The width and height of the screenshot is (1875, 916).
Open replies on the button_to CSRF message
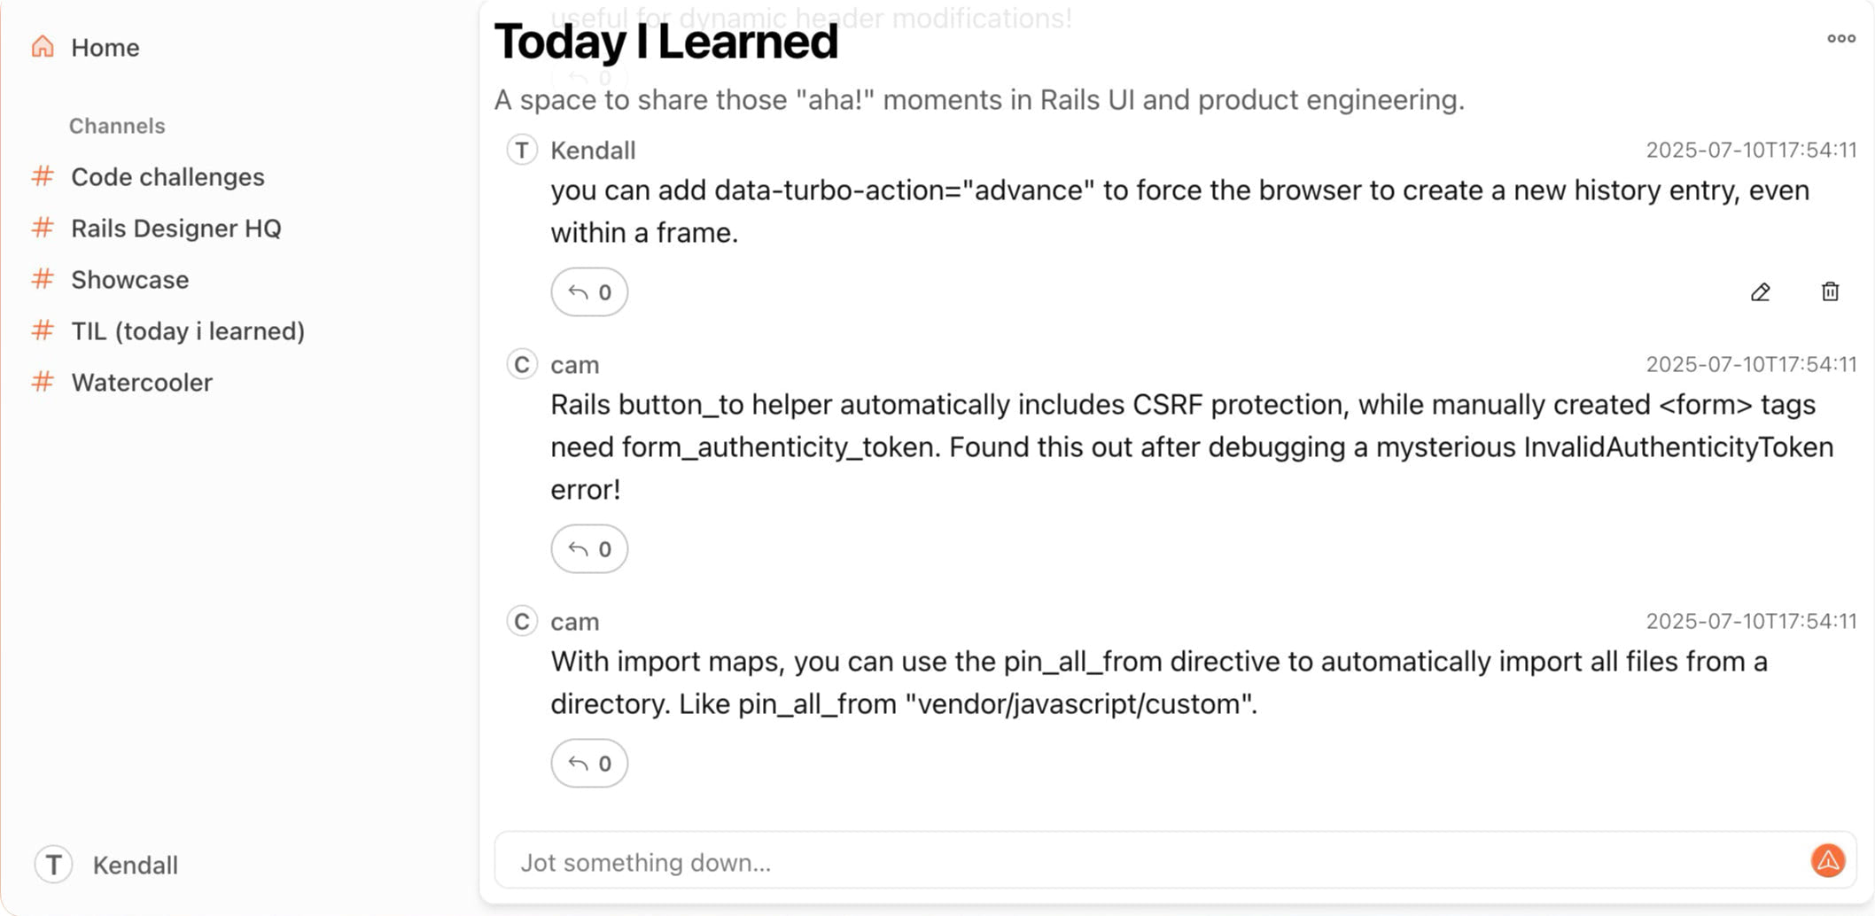(x=589, y=549)
